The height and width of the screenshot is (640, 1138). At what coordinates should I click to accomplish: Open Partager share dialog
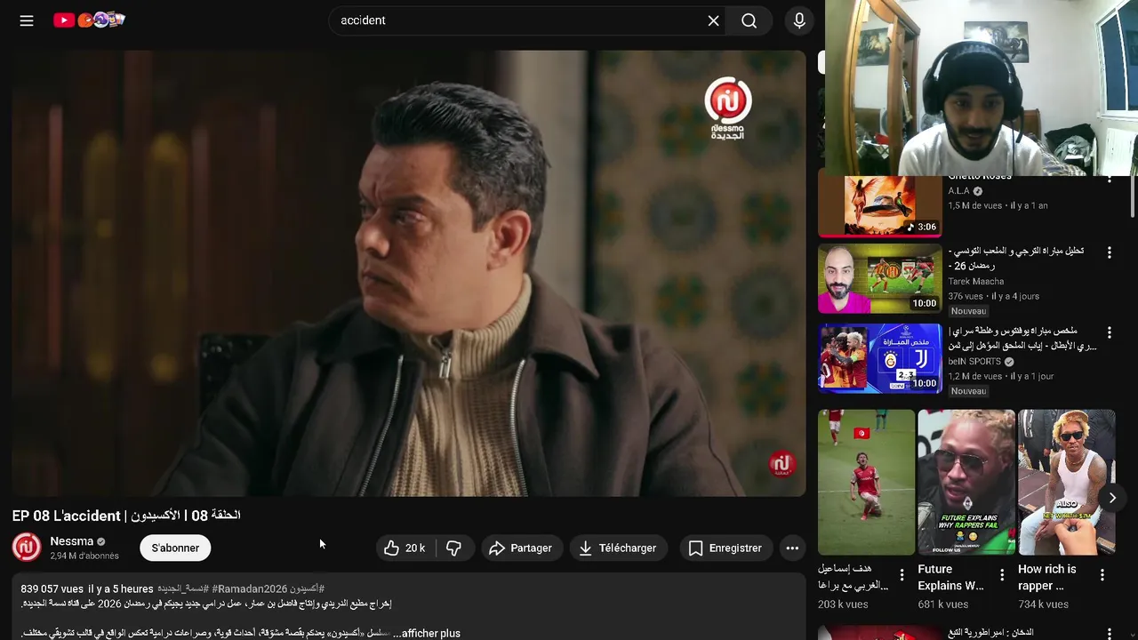[x=521, y=548]
